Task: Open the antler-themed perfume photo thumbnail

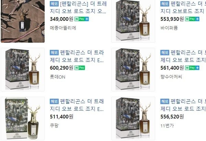Action: click(23, 21)
